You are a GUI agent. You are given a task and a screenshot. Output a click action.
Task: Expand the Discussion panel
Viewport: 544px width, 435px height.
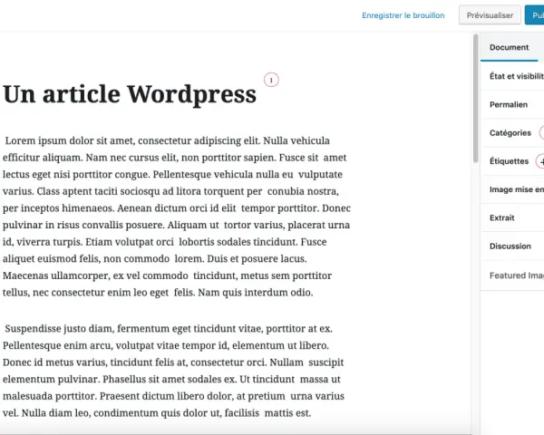(x=512, y=246)
